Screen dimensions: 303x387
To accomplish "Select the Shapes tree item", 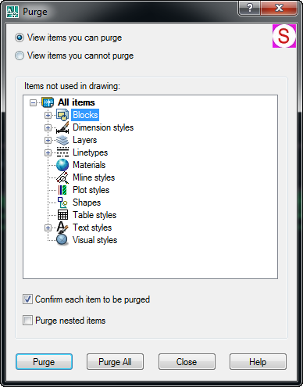I will (x=87, y=202).
